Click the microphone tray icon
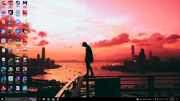This screenshot has width=180, height=101. [x=156, y=99]
